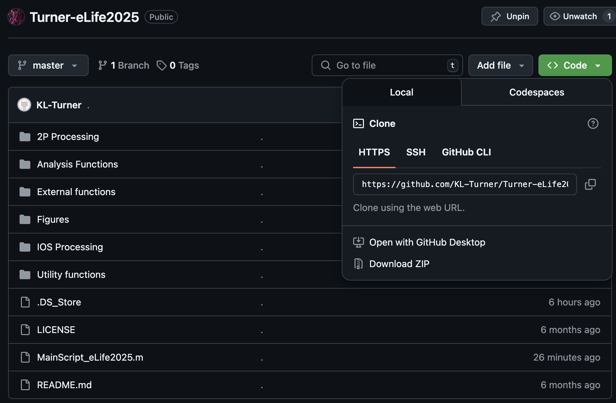This screenshot has height=403, width=616.
Task: Expand the Add file dropdown
Action: tap(500, 65)
